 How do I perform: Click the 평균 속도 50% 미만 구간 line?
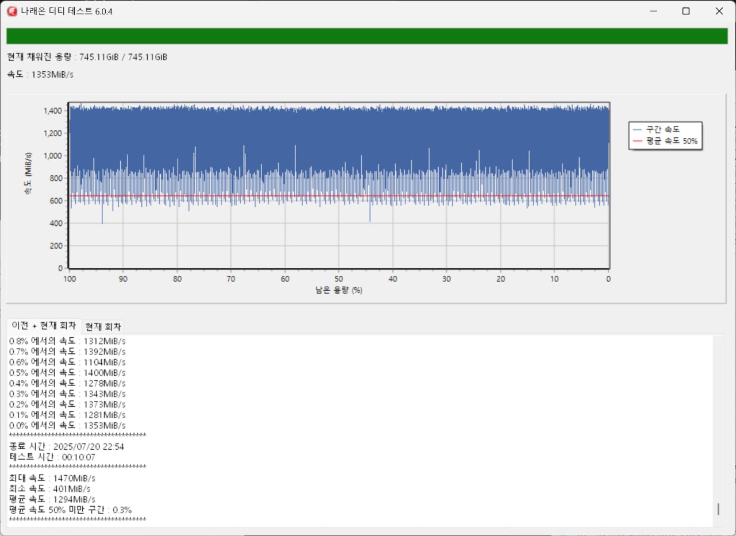71,510
